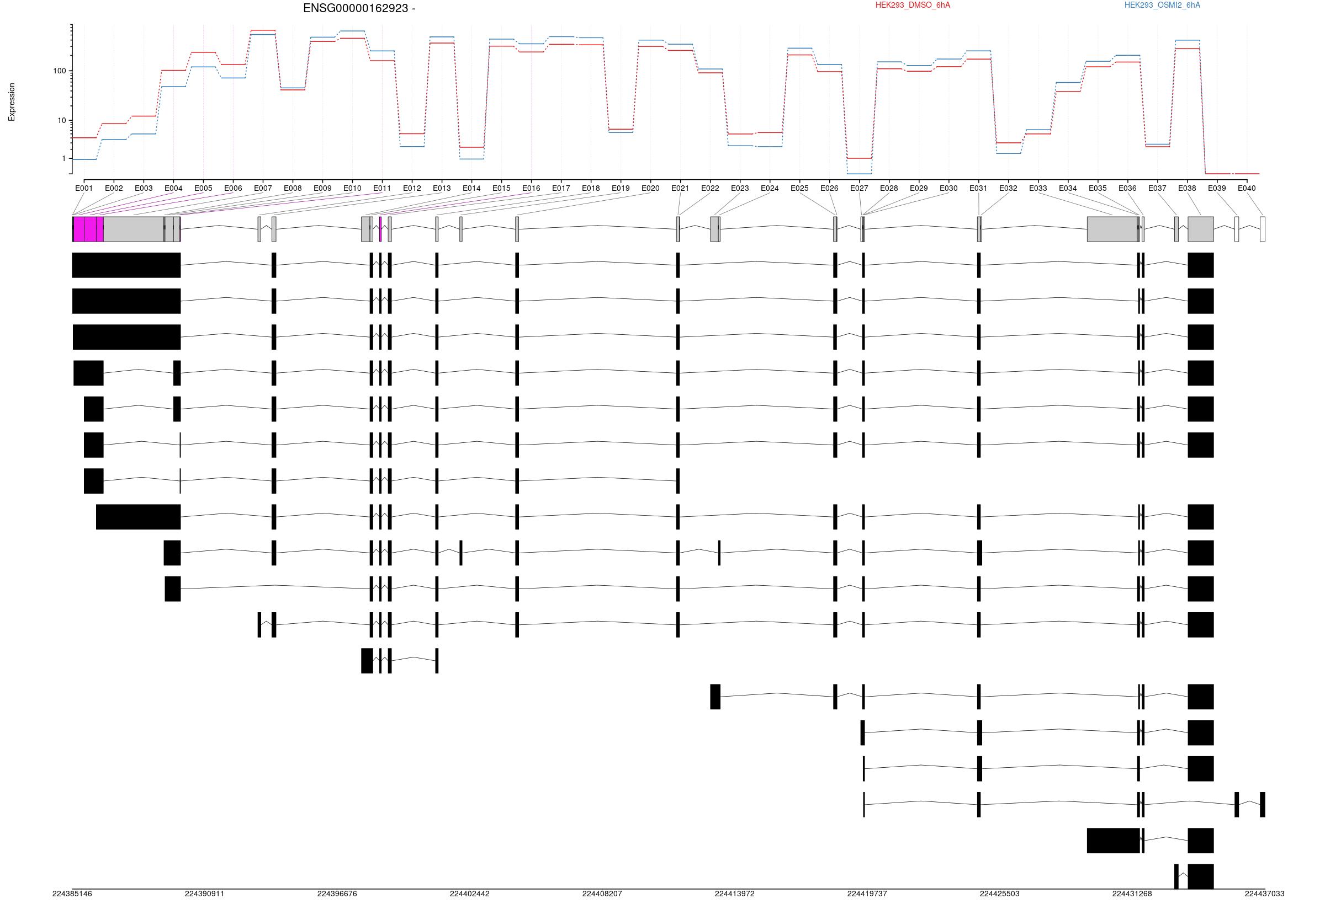Click genomic coordinate 224437033
Screen dimensions: 1325x904
point(1265,894)
